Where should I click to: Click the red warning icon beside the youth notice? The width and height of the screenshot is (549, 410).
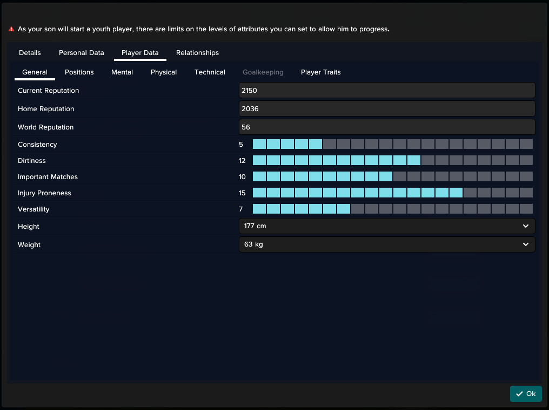coord(11,29)
